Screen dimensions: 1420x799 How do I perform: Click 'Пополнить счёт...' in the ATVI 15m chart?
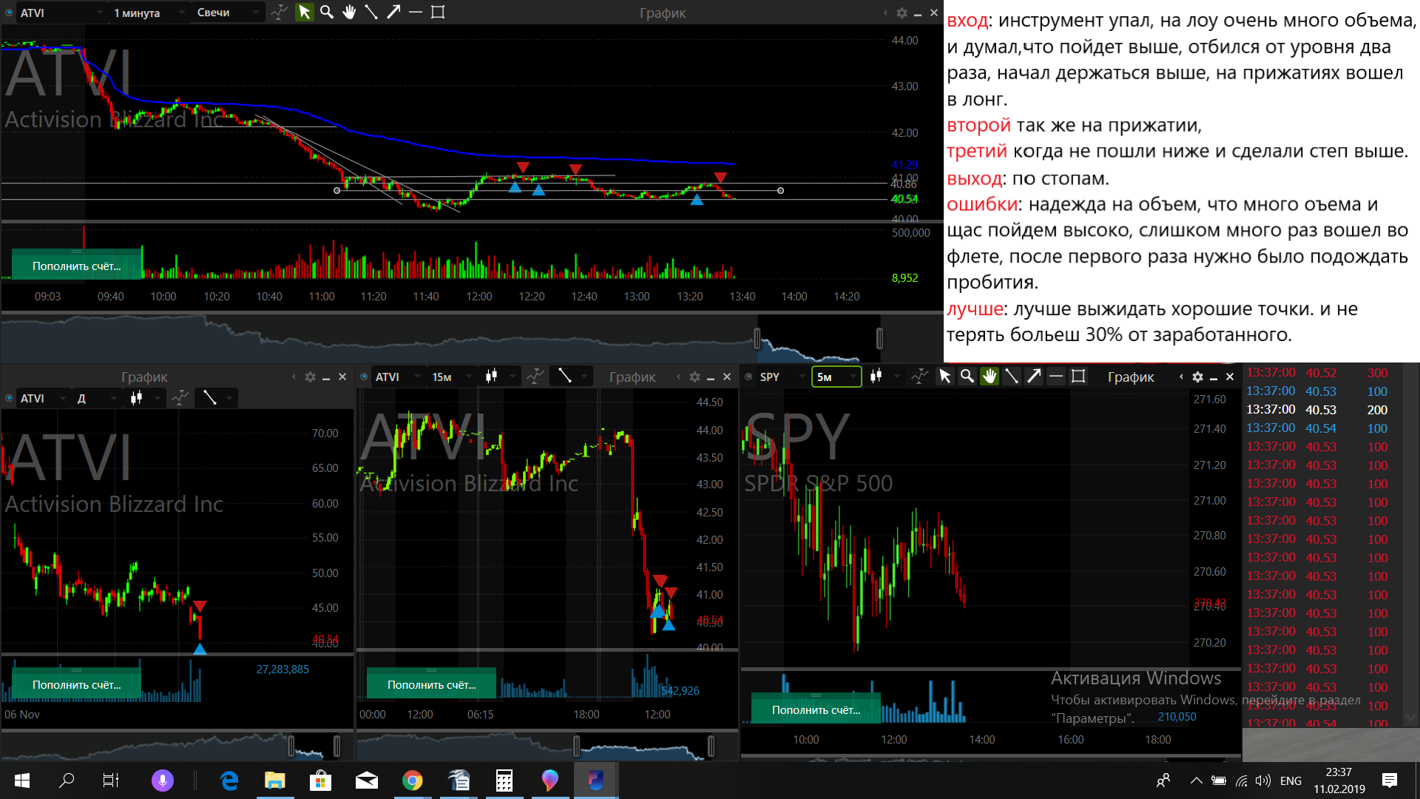click(x=431, y=684)
